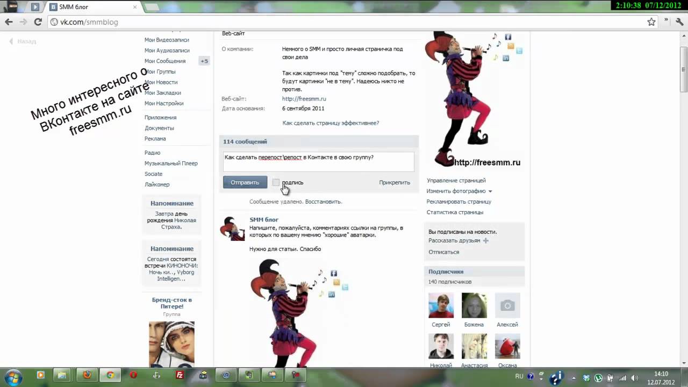Open Мои Аудиозаписи in the sidebar
Viewport: 688px width, 387px height.
pyautogui.click(x=167, y=51)
